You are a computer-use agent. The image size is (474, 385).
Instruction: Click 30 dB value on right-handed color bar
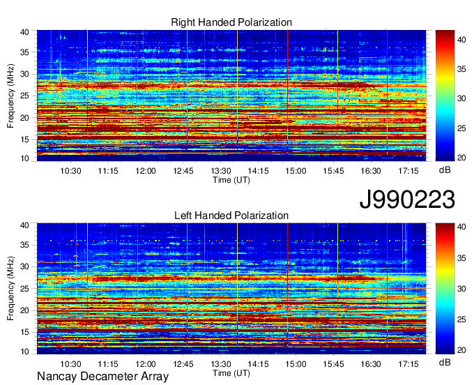pos(461,98)
